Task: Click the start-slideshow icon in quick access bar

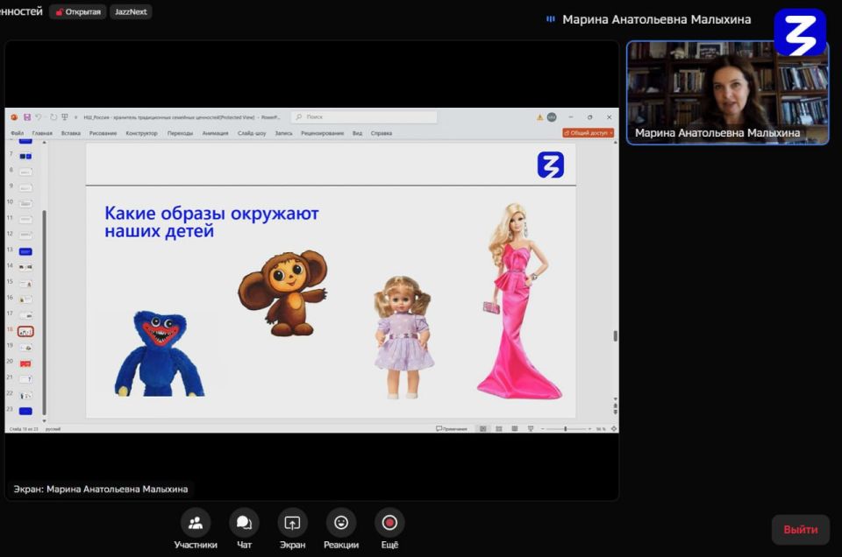Action: point(65,116)
